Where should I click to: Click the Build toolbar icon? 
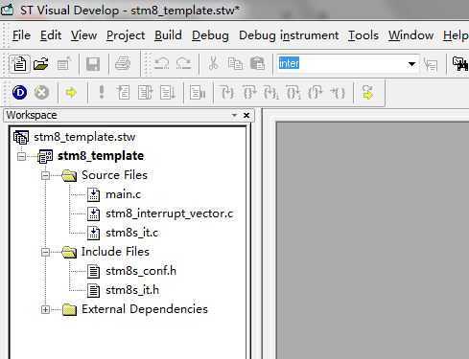pyautogui.click(x=123, y=93)
